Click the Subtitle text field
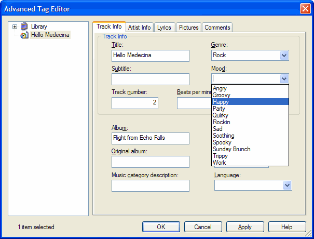This screenshot has width=314, height=239. click(151, 79)
